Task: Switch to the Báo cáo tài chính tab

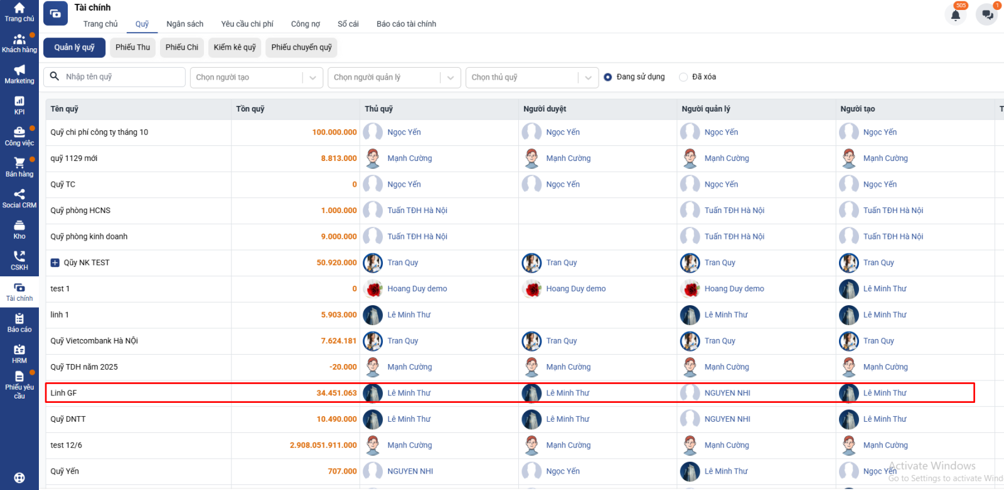Action: tap(406, 24)
